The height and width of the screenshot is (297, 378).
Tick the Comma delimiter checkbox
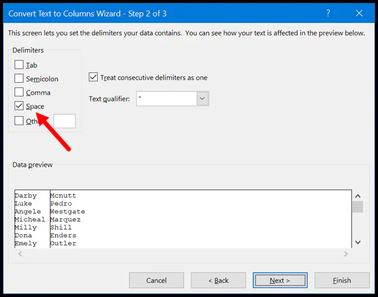pyautogui.click(x=19, y=92)
